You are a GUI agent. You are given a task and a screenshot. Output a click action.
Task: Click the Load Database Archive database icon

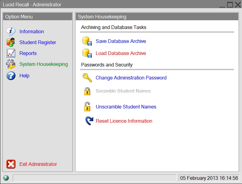click(87, 53)
